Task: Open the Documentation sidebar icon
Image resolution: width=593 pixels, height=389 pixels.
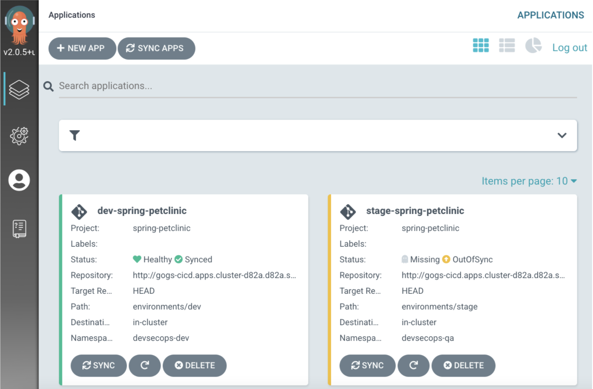Action: [19, 228]
